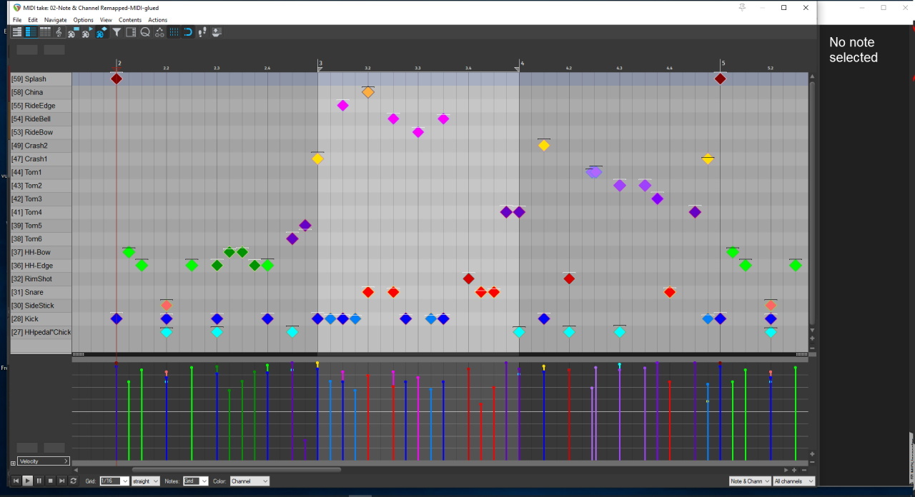Viewport: 915px width, 497px height.
Task: Click the horizontal zoom in plus icon
Action: (794, 470)
